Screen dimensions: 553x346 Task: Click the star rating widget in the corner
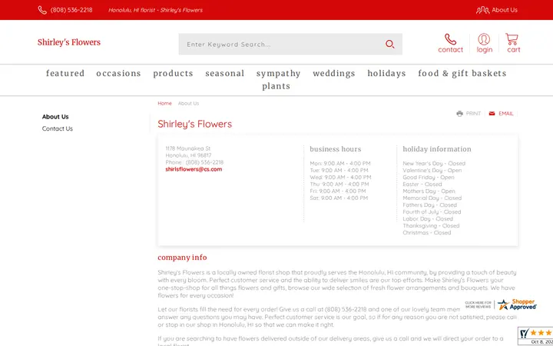535,336
